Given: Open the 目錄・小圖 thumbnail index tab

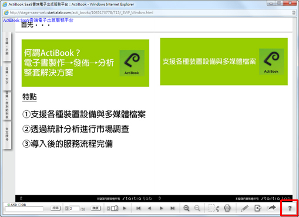Looking at the screenshot, I should [7, 46].
